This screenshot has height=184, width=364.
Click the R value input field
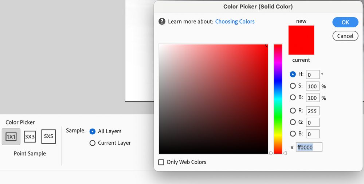[313, 111]
